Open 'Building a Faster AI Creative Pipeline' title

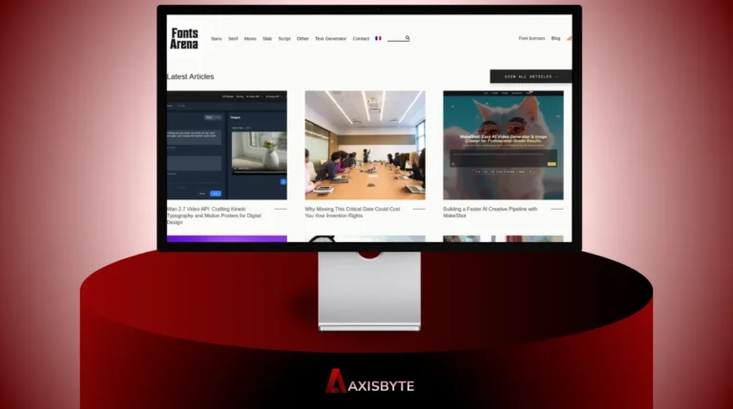[x=490, y=213]
